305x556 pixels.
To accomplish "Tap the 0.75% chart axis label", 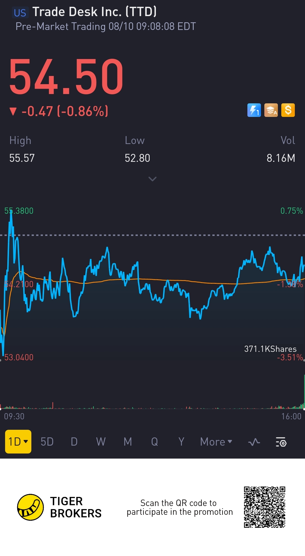I will click(x=291, y=211).
